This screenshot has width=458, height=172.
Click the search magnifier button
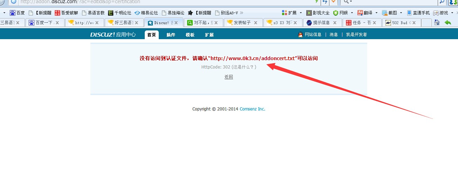pos(443,2)
